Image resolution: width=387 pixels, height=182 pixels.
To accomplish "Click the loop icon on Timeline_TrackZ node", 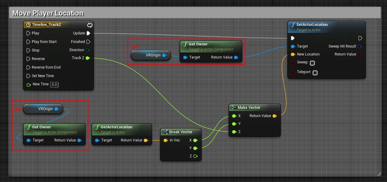I will (x=90, y=25).
